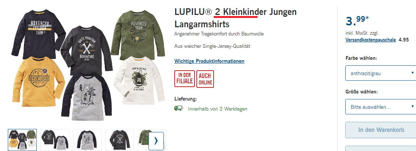
Task: Select the thumbnail with two anthracite and gray shirts
Action: tap(55, 140)
